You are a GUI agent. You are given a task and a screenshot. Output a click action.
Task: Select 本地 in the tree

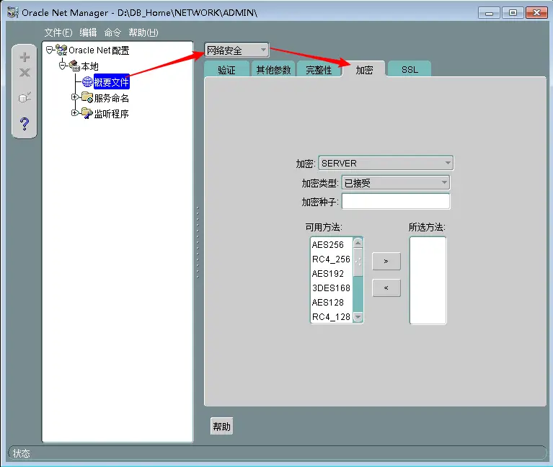click(89, 66)
